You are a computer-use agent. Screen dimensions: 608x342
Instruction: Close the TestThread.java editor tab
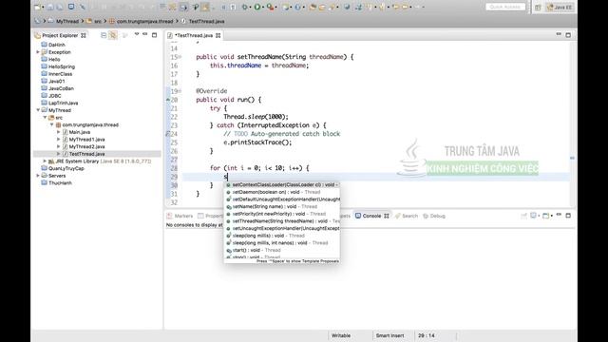218,35
